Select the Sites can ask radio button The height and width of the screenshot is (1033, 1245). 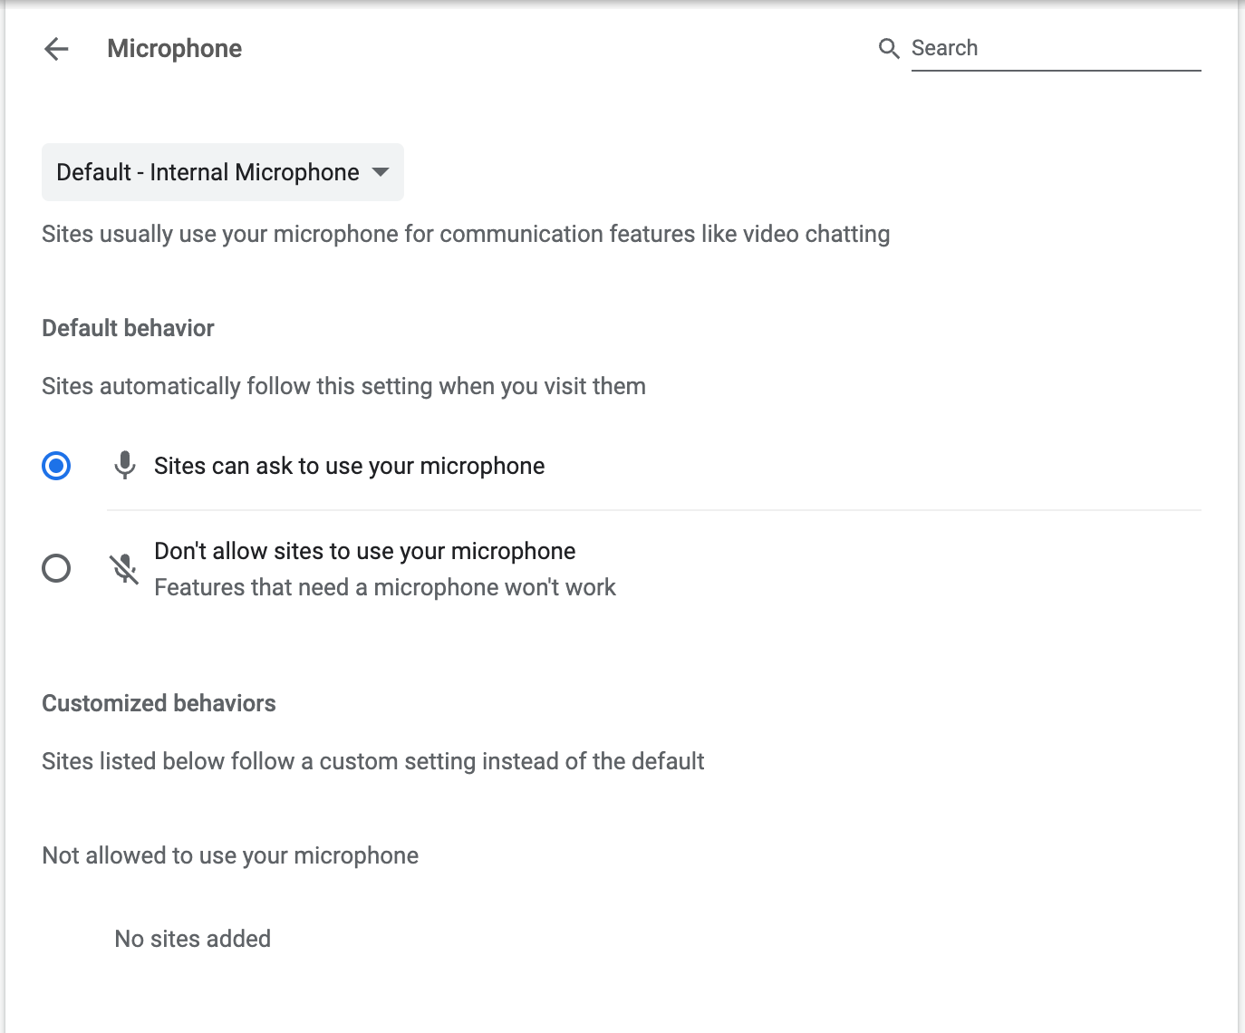click(x=56, y=466)
